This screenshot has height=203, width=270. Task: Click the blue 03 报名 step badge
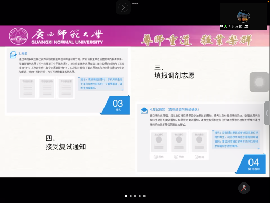click(116, 105)
